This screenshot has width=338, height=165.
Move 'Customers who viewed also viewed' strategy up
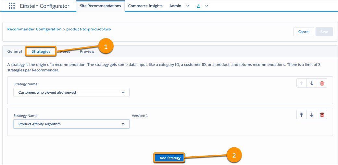[x=302, y=83]
